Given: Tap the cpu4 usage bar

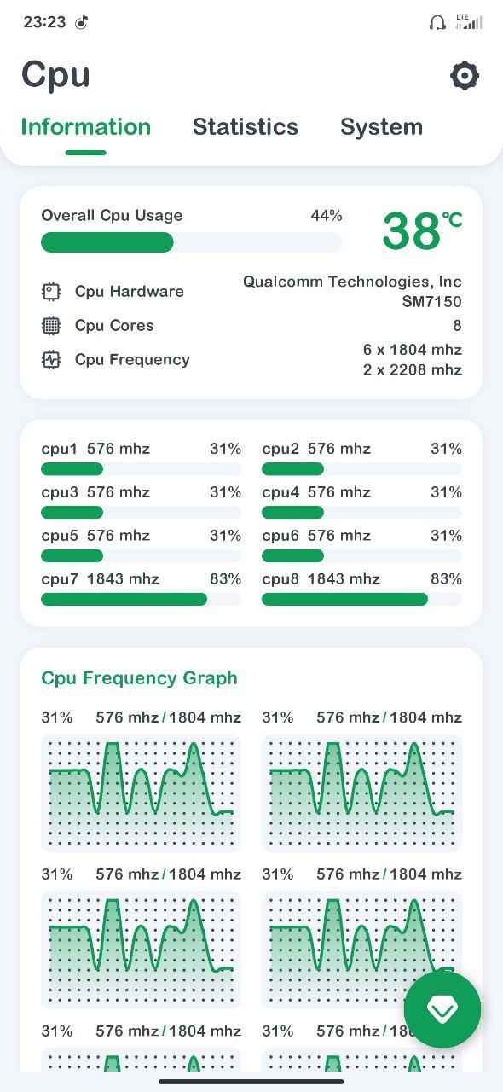Looking at the screenshot, I should [x=361, y=513].
